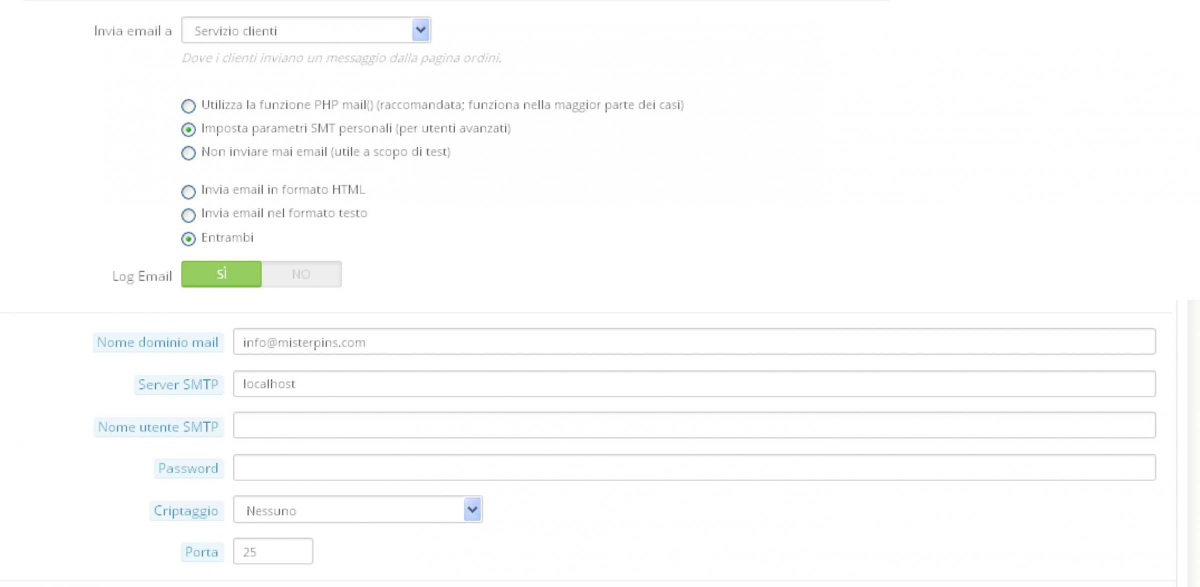Click the 'Nome dominio mail' label
Image resolution: width=1200 pixels, height=587 pixels.
158,342
